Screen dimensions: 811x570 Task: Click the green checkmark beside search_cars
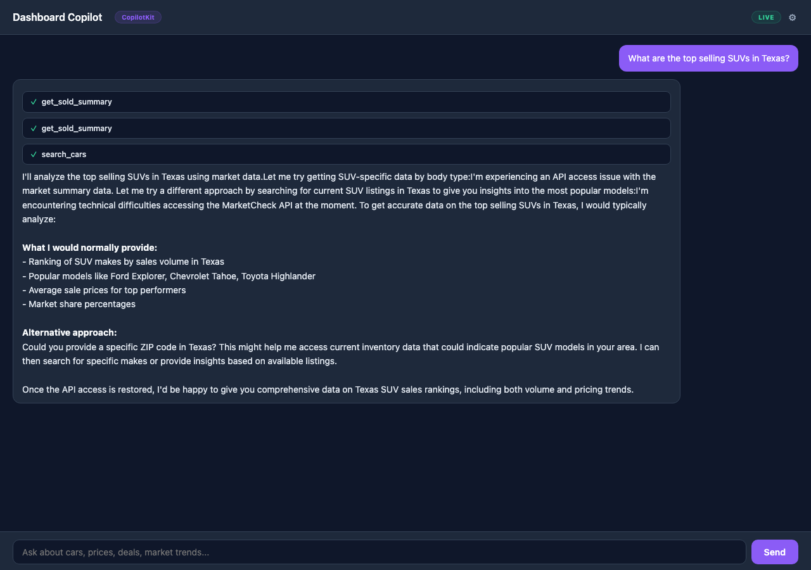34,154
